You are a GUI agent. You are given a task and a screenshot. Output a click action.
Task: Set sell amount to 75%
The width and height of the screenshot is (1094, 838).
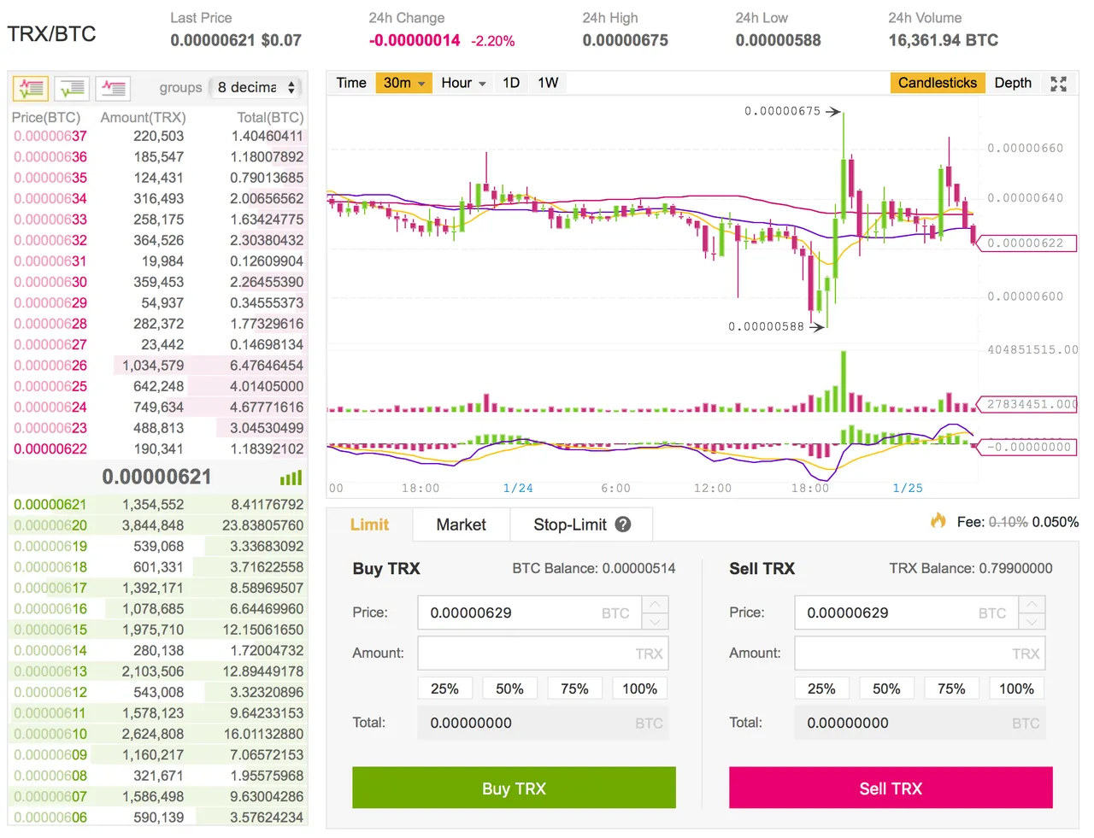(951, 689)
